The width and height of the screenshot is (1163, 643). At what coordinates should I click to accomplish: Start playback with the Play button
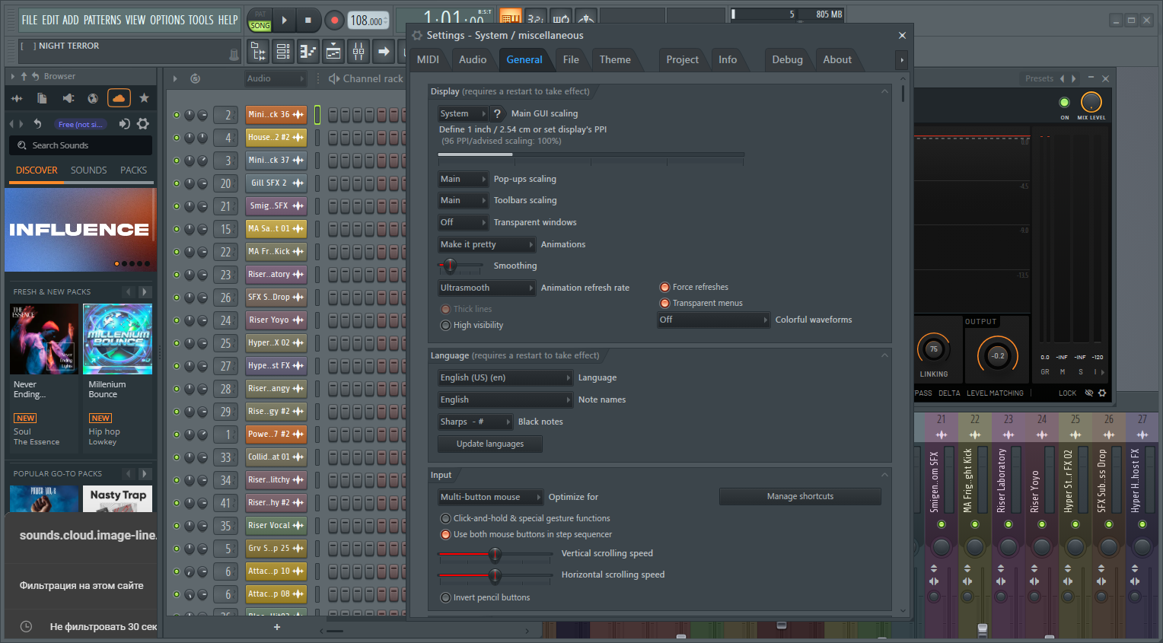(285, 21)
